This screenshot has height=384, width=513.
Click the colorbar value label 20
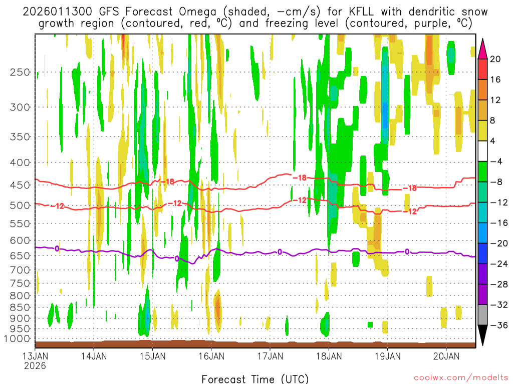[x=495, y=59]
